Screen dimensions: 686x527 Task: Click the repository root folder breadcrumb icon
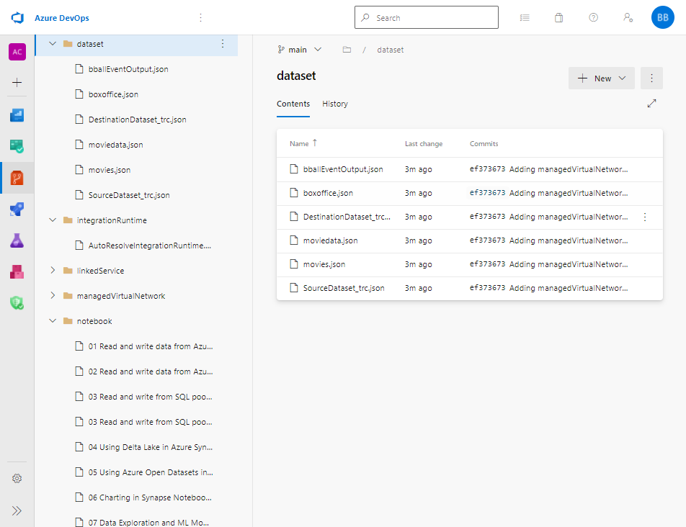click(347, 50)
